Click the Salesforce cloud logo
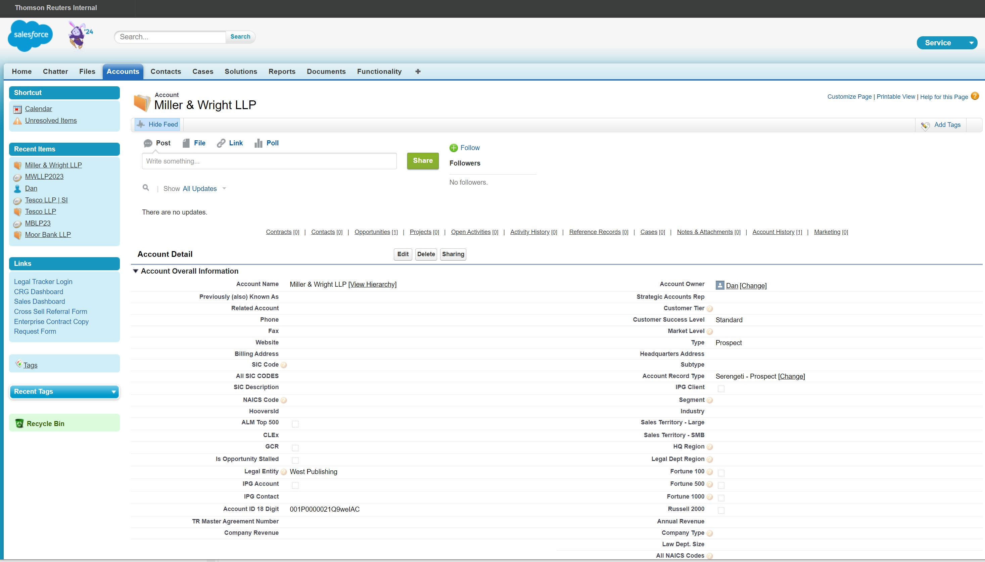Image resolution: width=985 pixels, height=562 pixels. click(30, 36)
